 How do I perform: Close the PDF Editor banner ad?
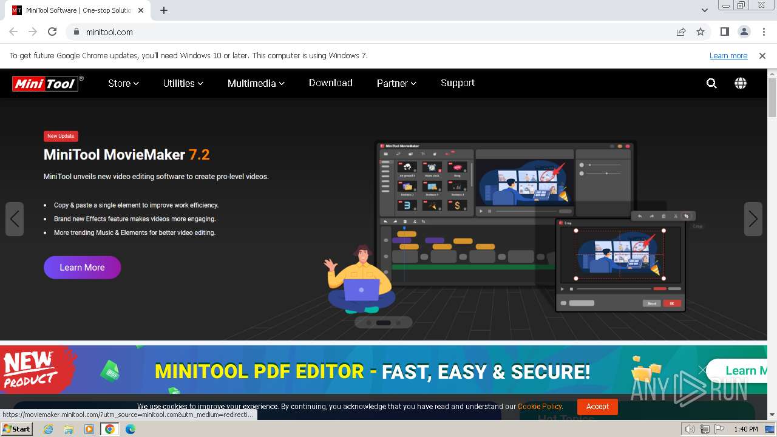click(702, 370)
